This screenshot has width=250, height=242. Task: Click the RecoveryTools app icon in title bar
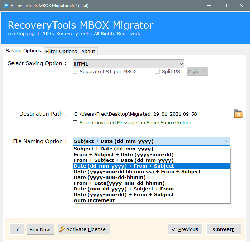pyautogui.click(x=6, y=6)
